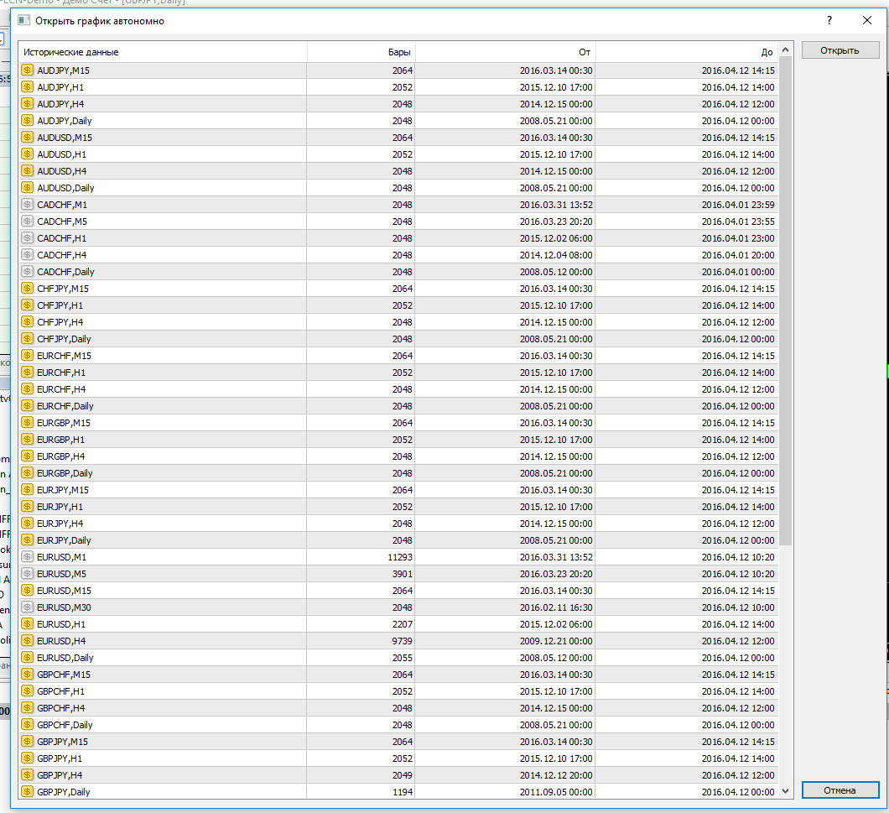This screenshot has width=889, height=813.
Task: Click the gold icon beside GBPCHF,M15
Action: tap(27, 675)
